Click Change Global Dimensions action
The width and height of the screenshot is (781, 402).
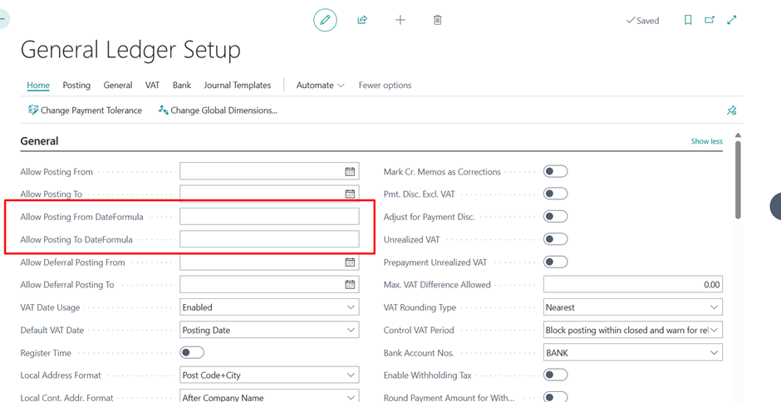218,110
